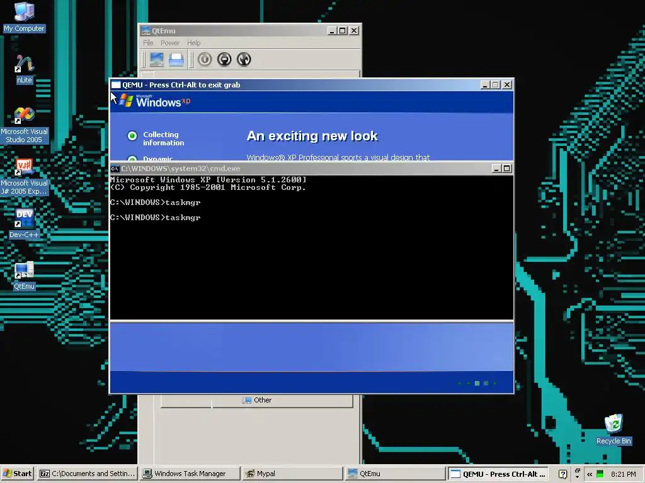Open the Start menu

(x=17, y=474)
